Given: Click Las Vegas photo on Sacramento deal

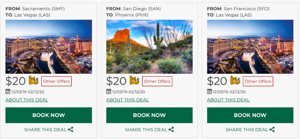Looking at the screenshot, I should pos(49,47).
